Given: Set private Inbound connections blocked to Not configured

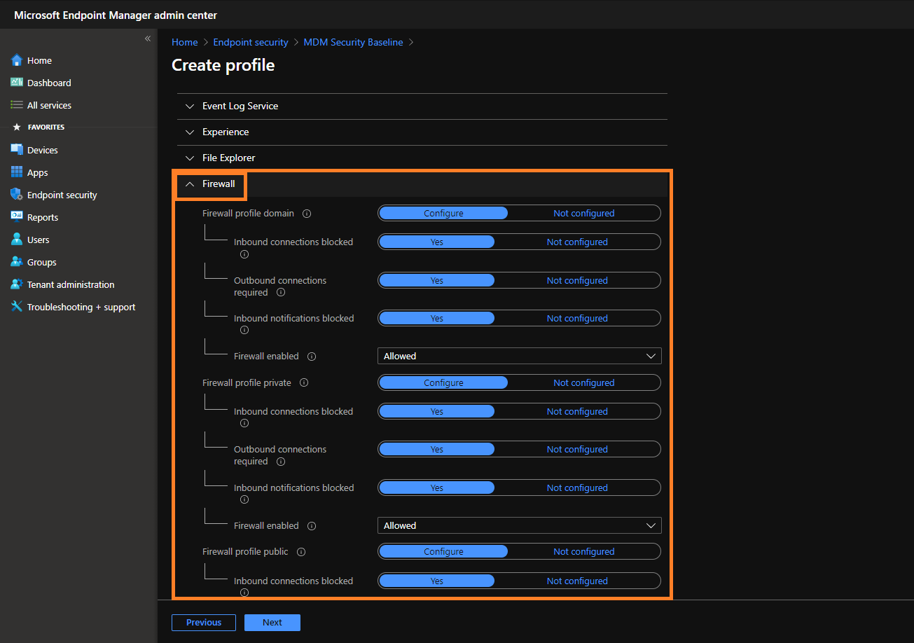Looking at the screenshot, I should coord(577,411).
